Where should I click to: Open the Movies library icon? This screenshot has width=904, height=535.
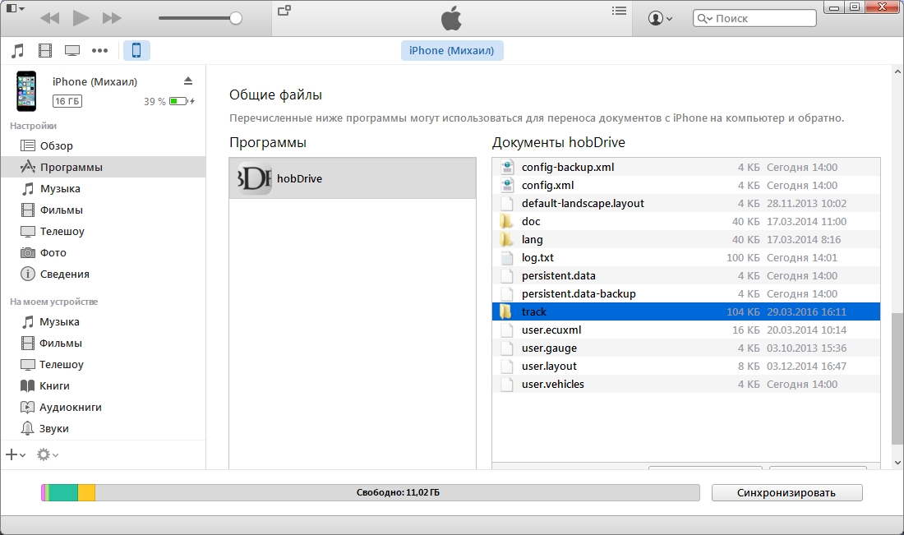click(x=45, y=51)
